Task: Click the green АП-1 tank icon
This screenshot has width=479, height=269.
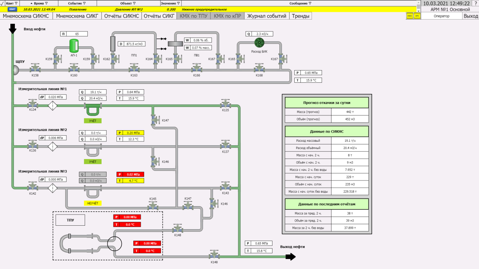Action: (x=74, y=46)
